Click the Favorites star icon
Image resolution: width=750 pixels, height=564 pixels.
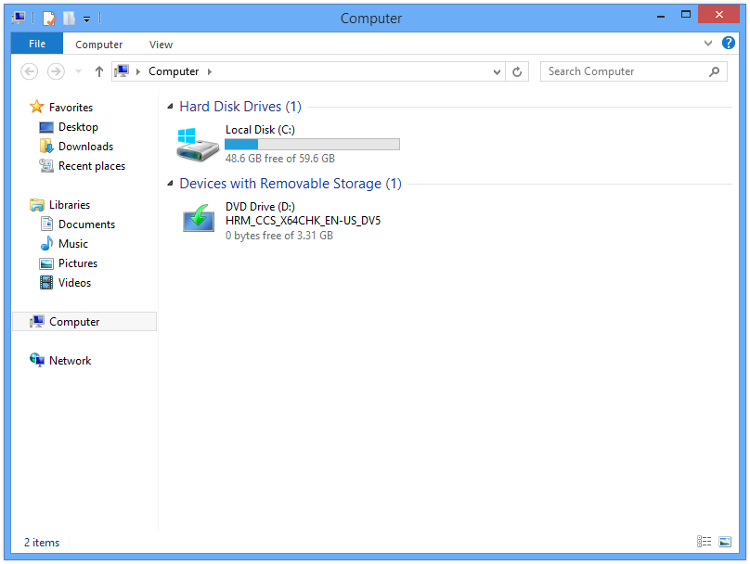(37, 107)
